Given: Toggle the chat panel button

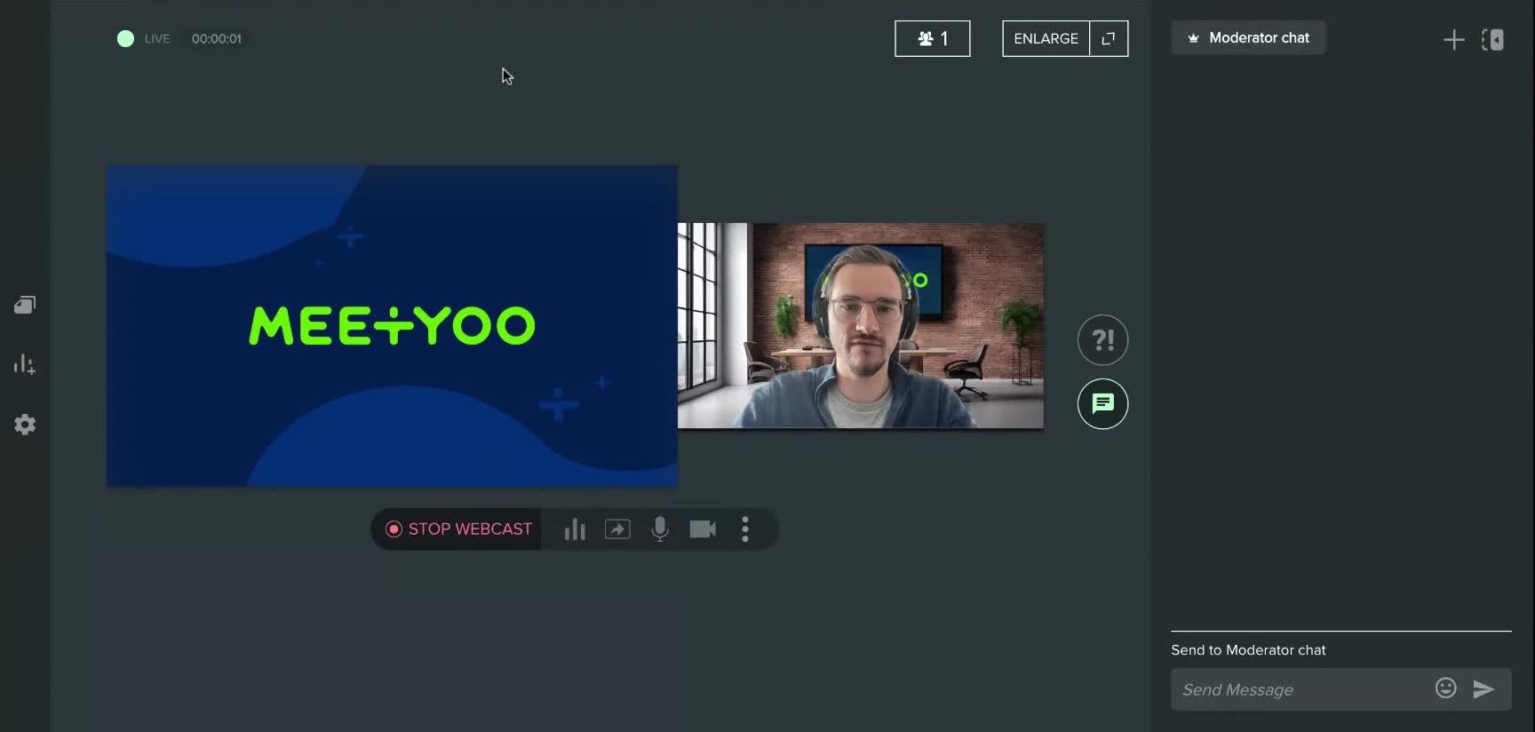Looking at the screenshot, I should click(x=1102, y=404).
